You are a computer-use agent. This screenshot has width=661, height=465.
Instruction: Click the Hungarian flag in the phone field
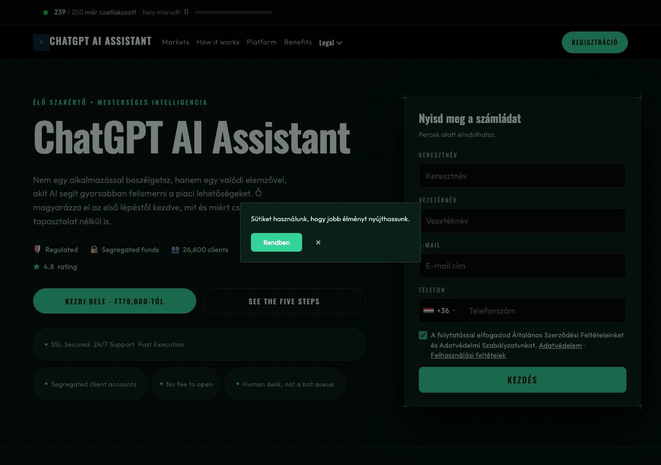[x=429, y=311]
